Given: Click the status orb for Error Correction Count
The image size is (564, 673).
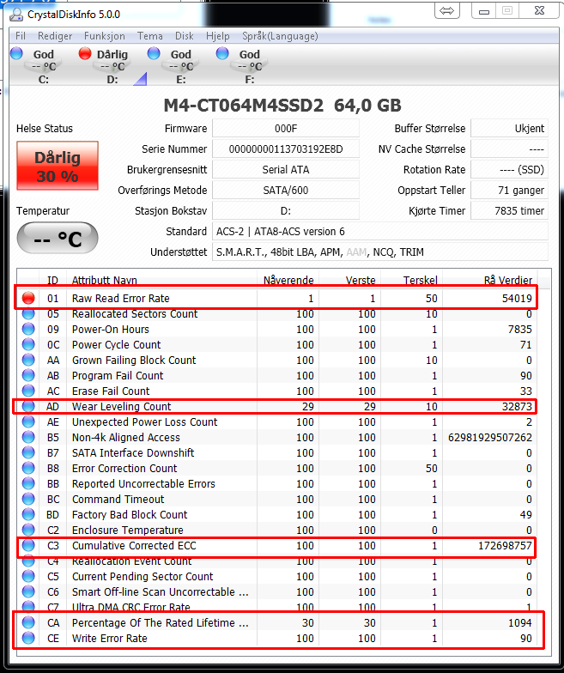Looking at the screenshot, I should pyautogui.click(x=28, y=468).
